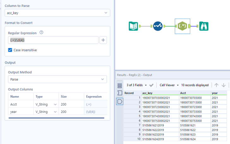This screenshot has height=144, width=230.
Task: Click the horizontal scrollbar under Output Columns
Action: (56, 118)
